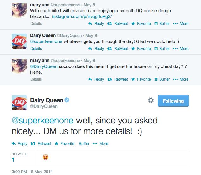Viewport: 201px width, 175px height.
Task: Add first mary ann tweet to Buffer
Action: (x=162, y=24)
